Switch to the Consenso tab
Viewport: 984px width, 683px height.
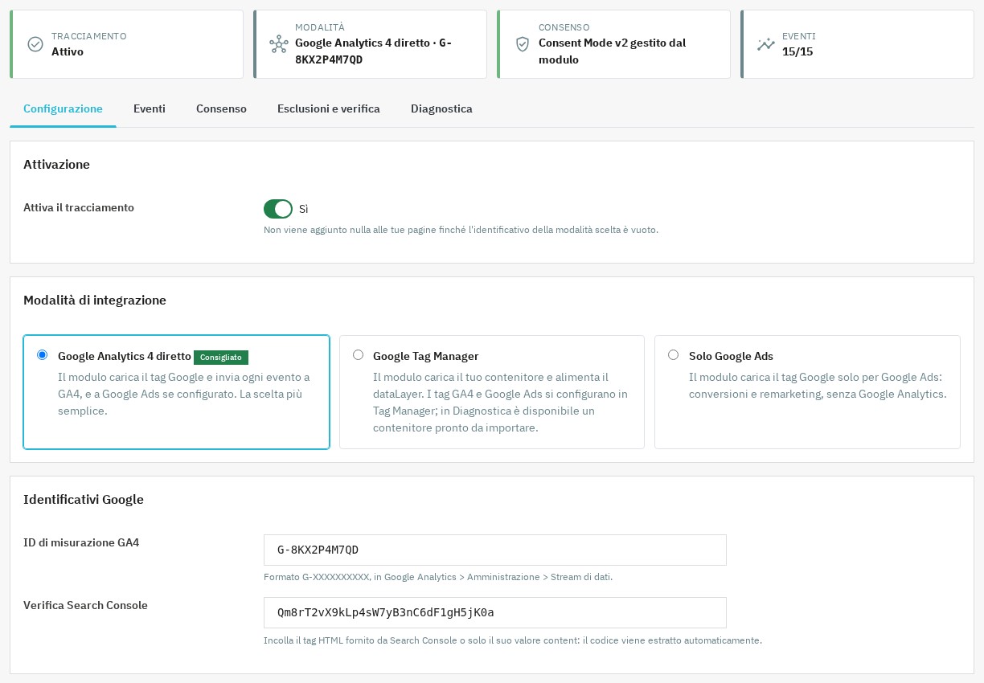pos(221,108)
